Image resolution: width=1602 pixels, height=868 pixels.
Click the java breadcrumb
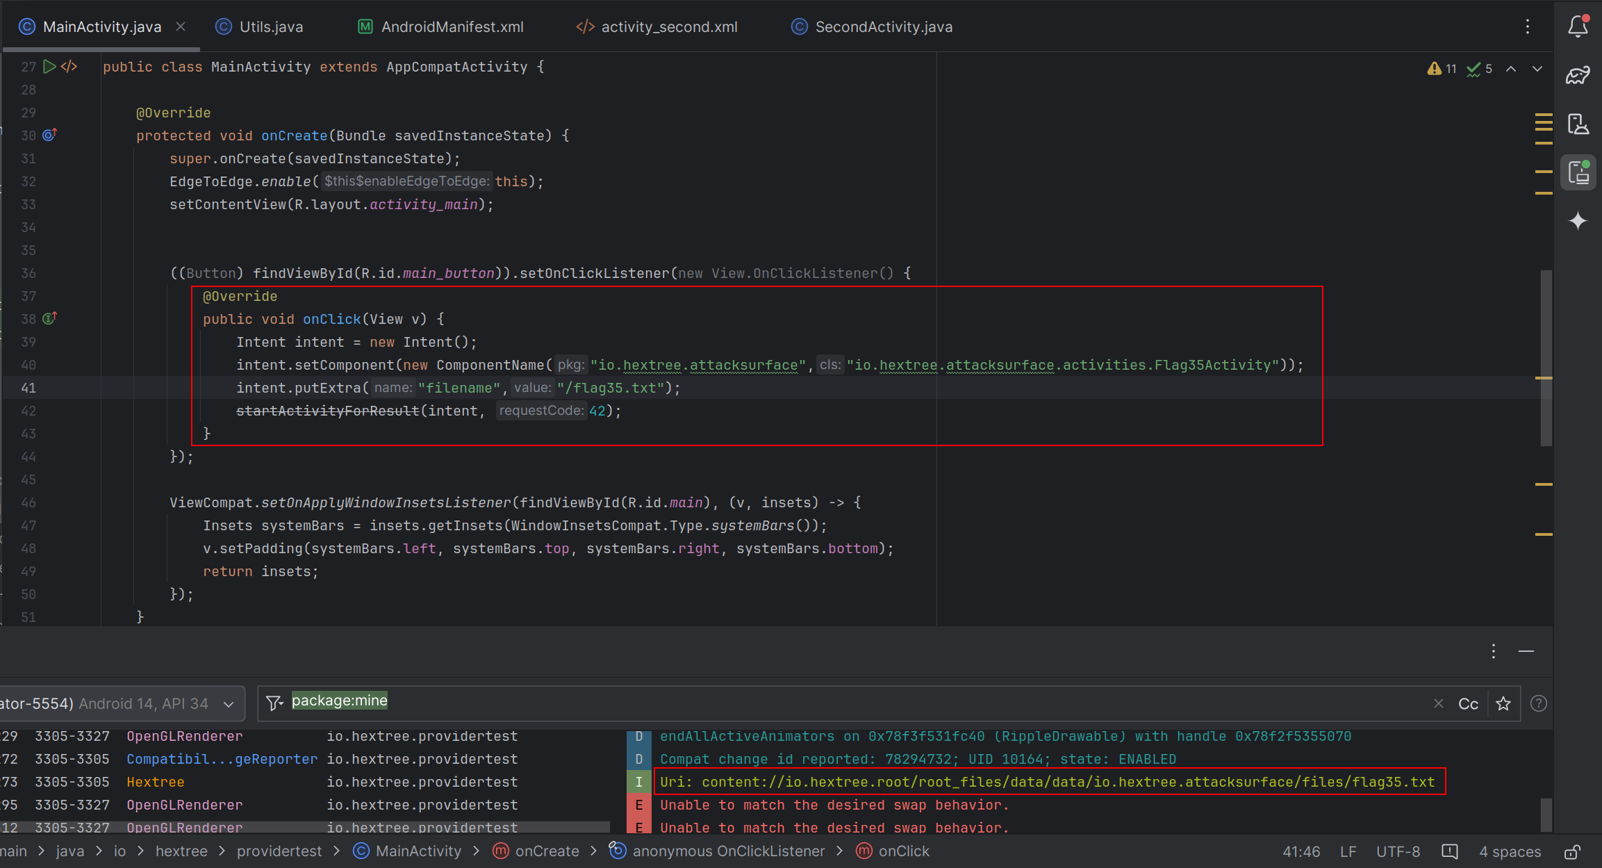click(x=69, y=851)
